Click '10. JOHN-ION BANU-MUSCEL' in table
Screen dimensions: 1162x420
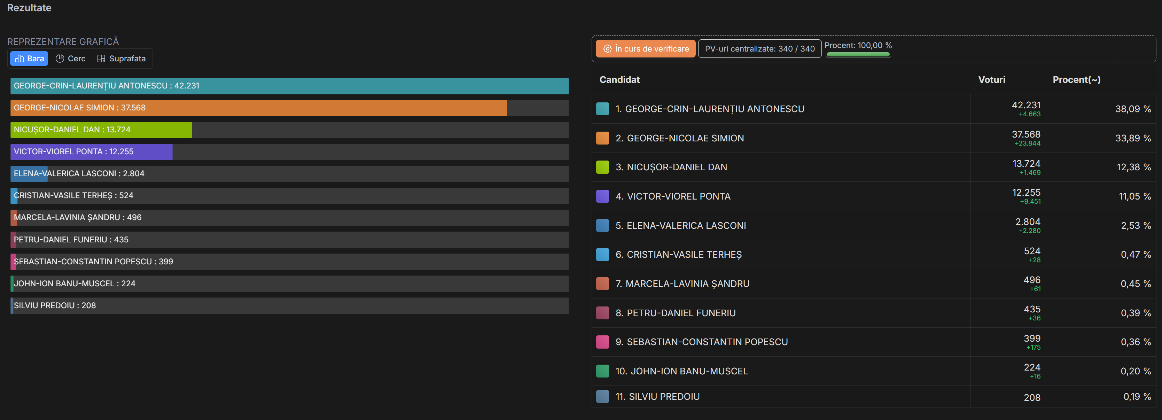[681, 371]
